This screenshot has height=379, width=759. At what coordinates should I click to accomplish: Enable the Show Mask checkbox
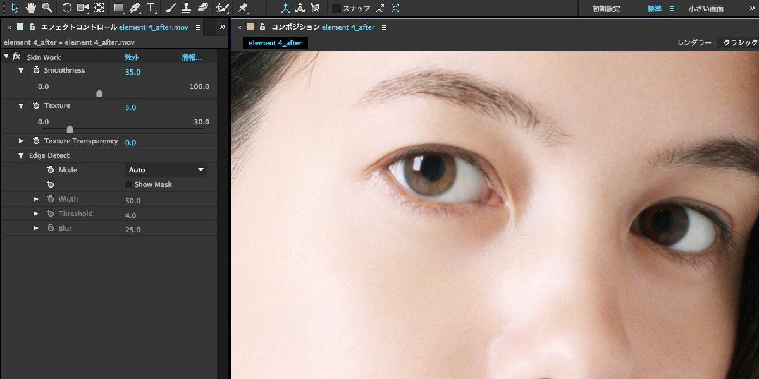tap(129, 184)
